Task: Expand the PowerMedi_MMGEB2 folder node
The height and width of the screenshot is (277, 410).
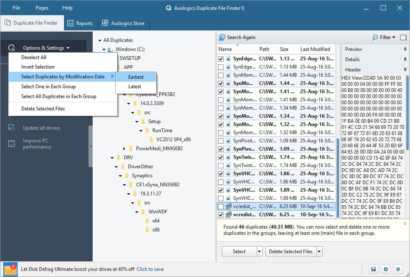Action: (x=124, y=149)
